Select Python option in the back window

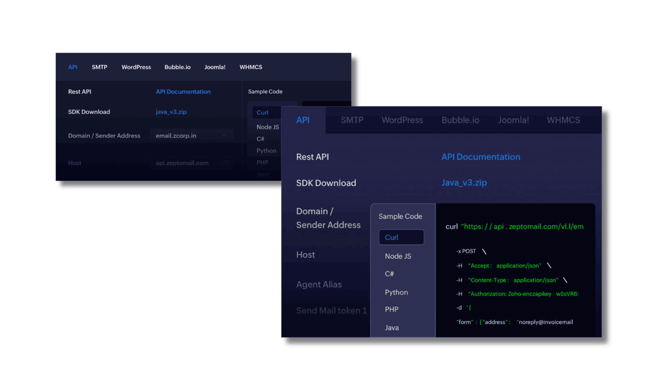[266, 151]
